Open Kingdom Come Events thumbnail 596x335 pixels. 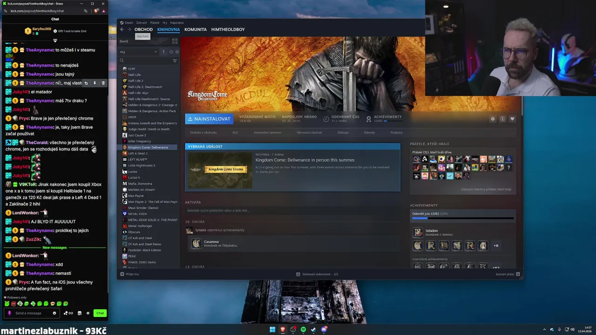click(219, 170)
